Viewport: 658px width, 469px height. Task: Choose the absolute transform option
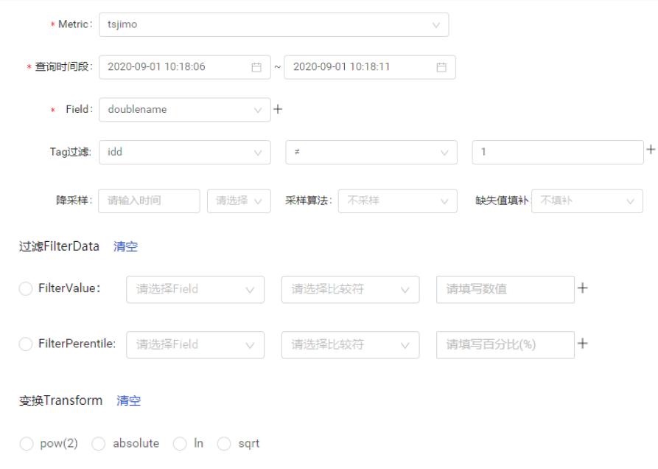(x=99, y=444)
